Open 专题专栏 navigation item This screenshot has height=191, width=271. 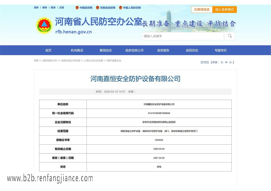point(221,50)
